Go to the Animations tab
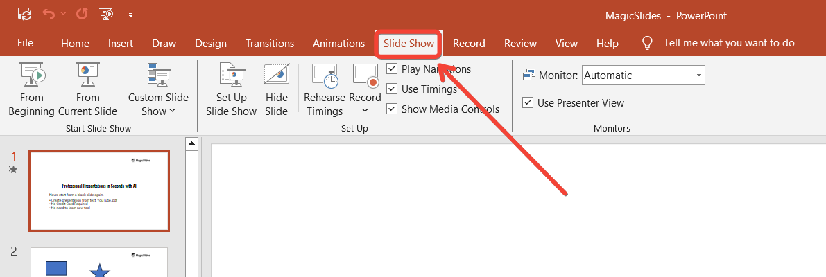The height and width of the screenshot is (277, 826). pyautogui.click(x=338, y=44)
